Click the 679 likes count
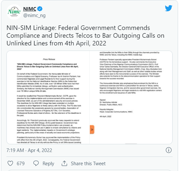Viewport: 179px width, 171px height. tap(21, 164)
